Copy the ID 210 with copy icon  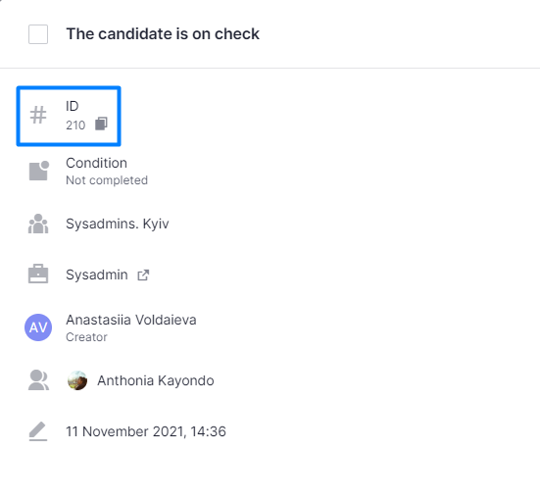point(101,124)
